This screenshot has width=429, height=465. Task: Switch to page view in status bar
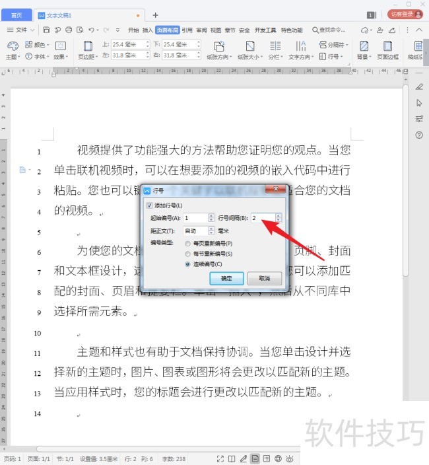(x=255, y=458)
